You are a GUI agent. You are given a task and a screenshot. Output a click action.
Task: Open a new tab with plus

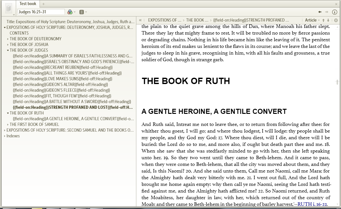point(43,4)
